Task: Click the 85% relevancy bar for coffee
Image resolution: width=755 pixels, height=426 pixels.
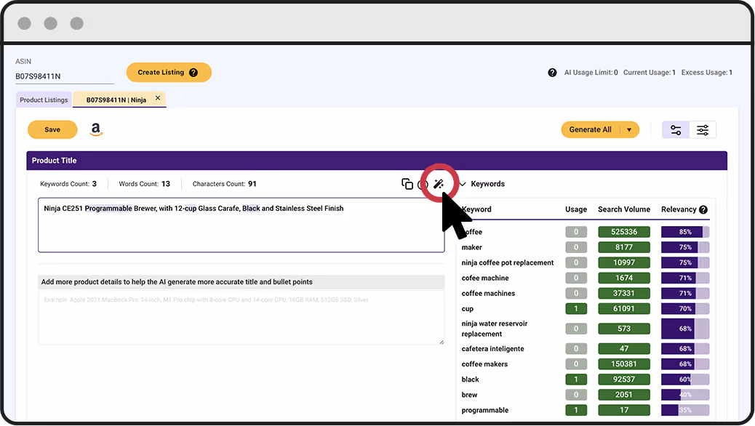Action: click(685, 232)
